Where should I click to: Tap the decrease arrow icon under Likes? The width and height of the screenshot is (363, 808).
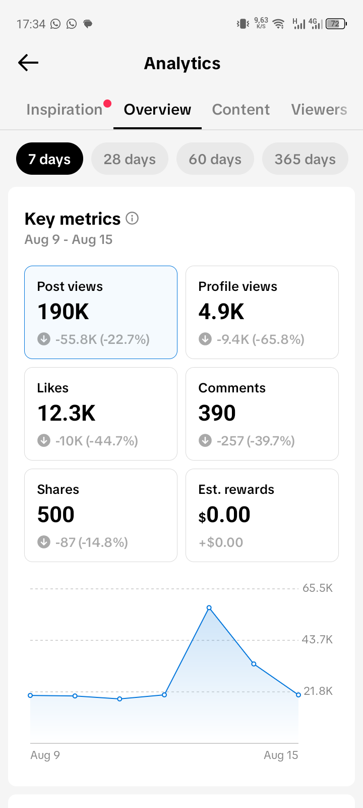(44, 440)
